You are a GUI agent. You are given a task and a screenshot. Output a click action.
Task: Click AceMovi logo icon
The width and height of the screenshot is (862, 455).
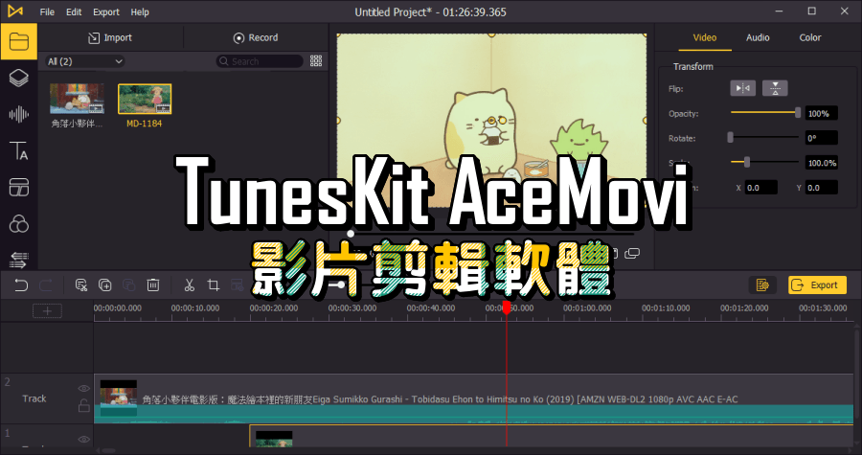tap(14, 11)
